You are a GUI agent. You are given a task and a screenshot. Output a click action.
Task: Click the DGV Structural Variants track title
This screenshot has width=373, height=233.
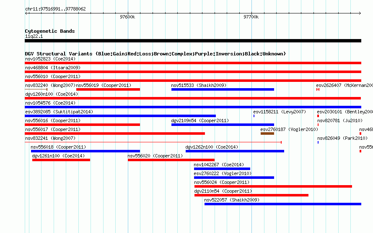pyautogui.click(x=155, y=54)
